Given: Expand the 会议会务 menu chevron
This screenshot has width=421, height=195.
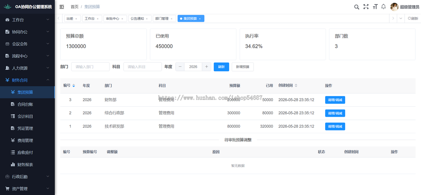Looking at the screenshot, I should click(48, 44).
